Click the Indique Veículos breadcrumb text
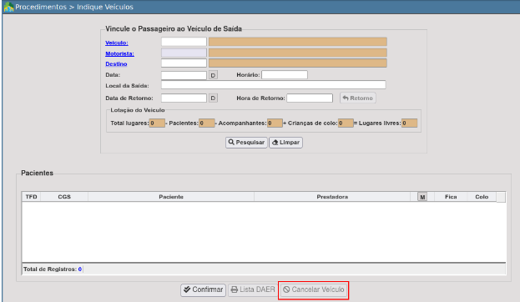 [105, 7]
